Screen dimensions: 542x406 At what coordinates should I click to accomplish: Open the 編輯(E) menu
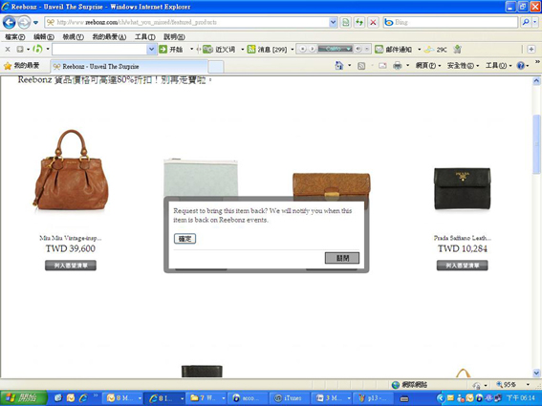[44, 36]
